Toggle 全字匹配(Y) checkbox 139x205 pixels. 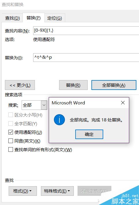pos(11,123)
